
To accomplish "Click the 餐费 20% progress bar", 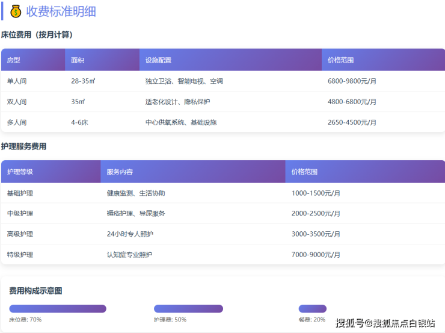I will pyautogui.click(x=312, y=309).
